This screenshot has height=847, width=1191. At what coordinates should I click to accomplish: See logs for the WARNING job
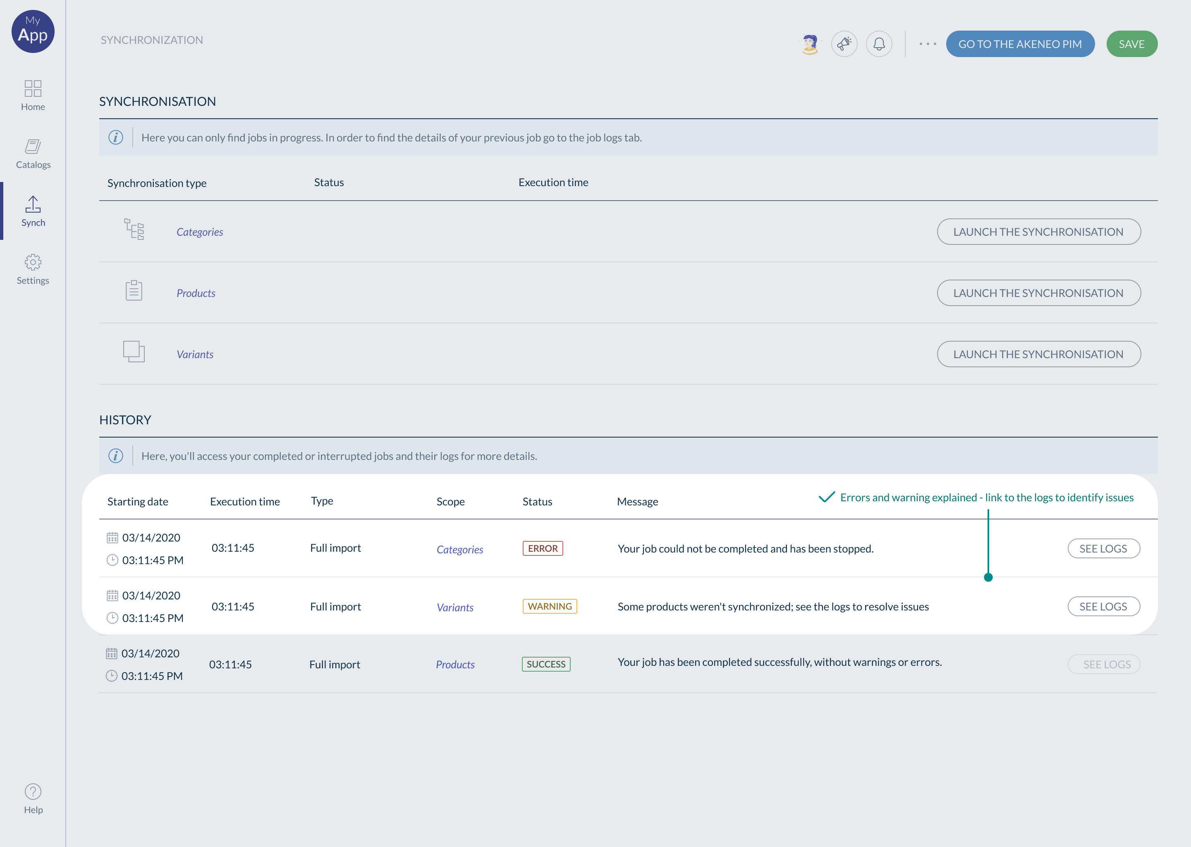[x=1103, y=607]
